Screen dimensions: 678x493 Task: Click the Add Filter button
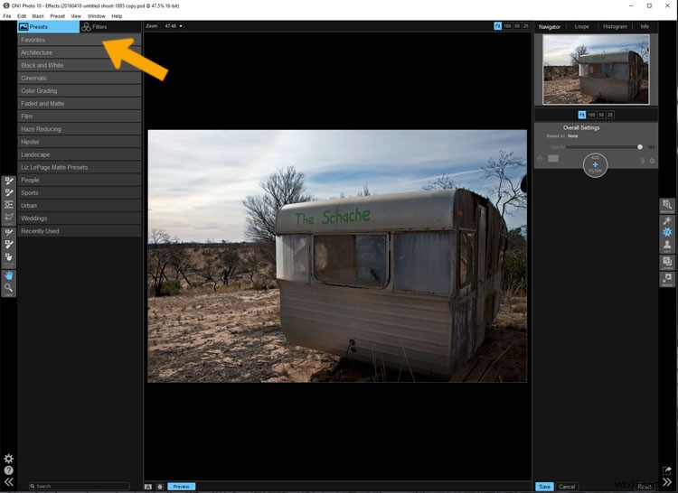(x=596, y=165)
